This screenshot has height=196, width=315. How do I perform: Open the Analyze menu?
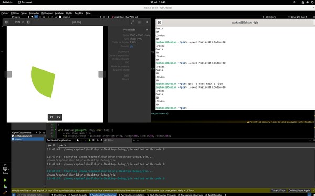pyautogui.click(x=59, y=13)
